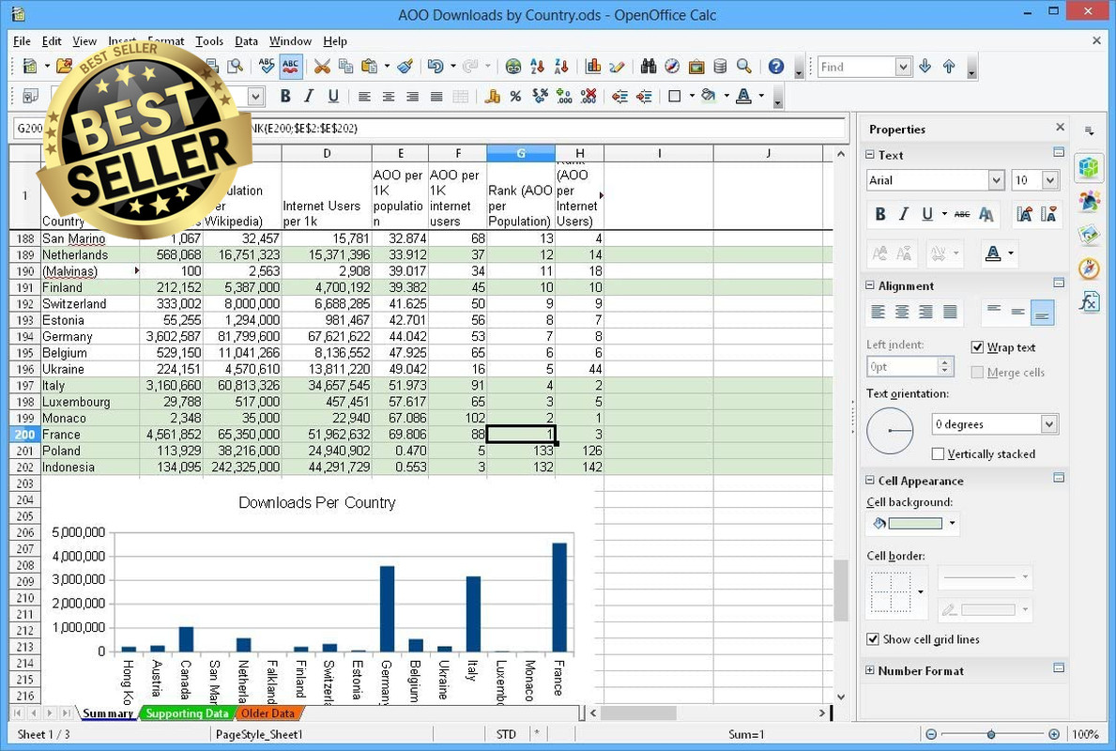The width and height of the screenshot is (1116, 751).
Task: Open the Navigator compass in the toolbar
Action: click(672, 67)
